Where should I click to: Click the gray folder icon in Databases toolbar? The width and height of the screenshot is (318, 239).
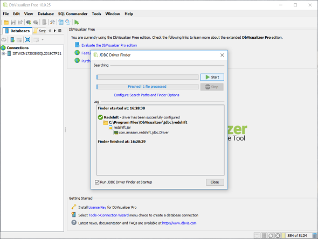tap(19, 40)
